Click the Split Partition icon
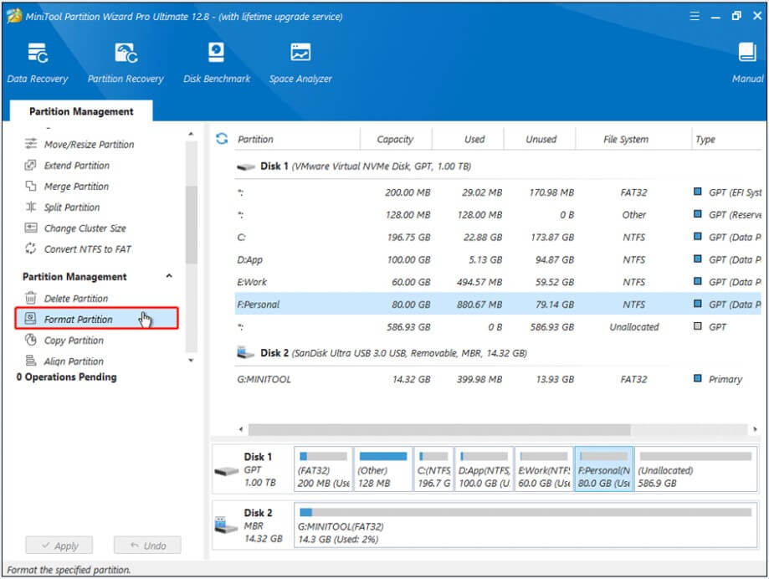The width and height of the screenshot is (769, 579). click(x=30, y=207)
